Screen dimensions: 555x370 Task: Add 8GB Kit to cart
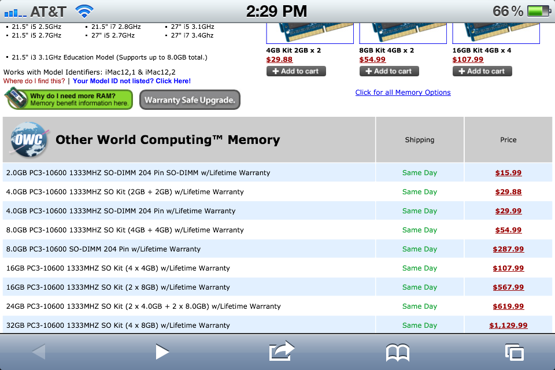389,71
